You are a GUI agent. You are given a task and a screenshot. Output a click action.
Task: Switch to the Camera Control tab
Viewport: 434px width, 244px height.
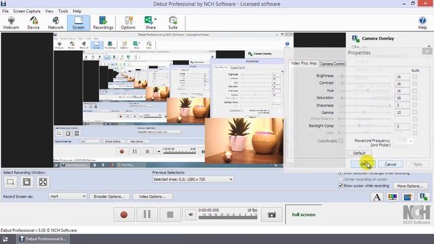[332, 64]
